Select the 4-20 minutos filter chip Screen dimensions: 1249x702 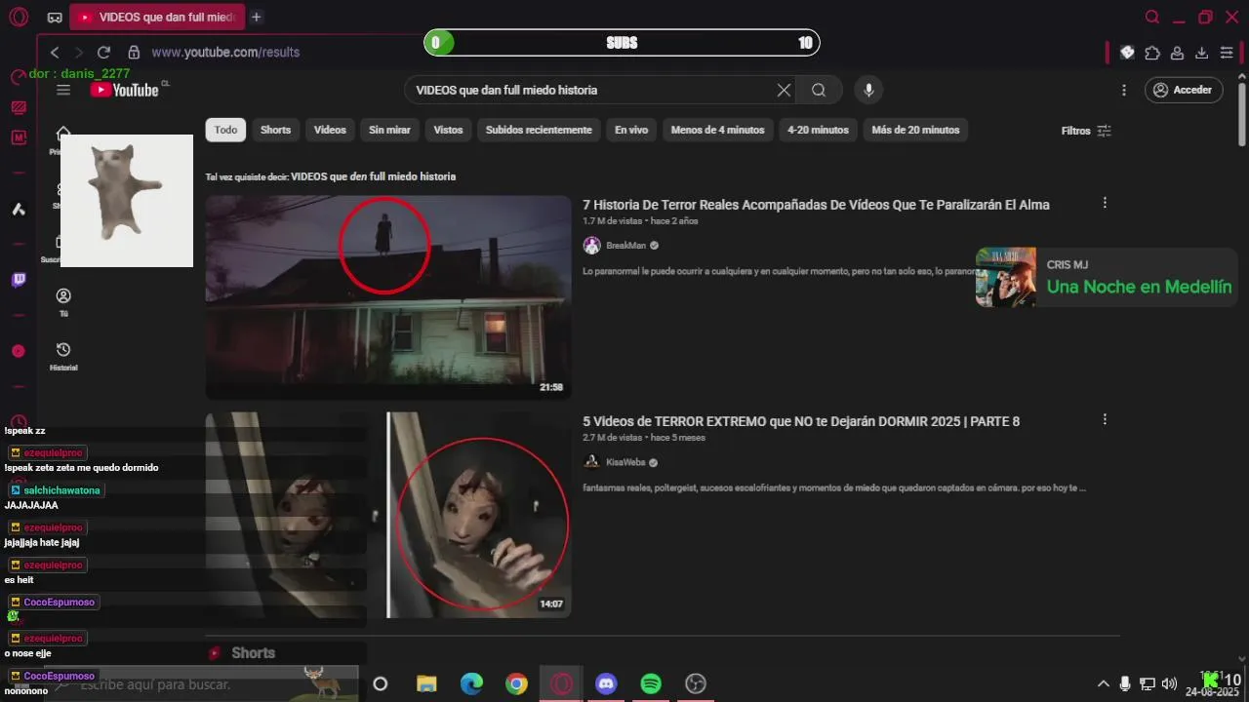[818, 130]
